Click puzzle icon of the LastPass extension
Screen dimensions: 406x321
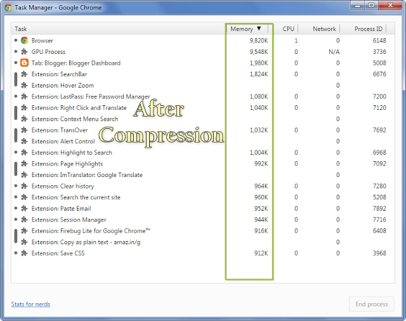pos(24,96)
